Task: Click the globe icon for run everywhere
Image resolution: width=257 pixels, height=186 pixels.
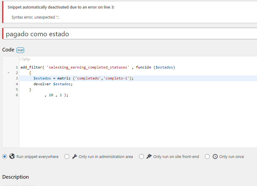Action: click(x=12, y=156)
